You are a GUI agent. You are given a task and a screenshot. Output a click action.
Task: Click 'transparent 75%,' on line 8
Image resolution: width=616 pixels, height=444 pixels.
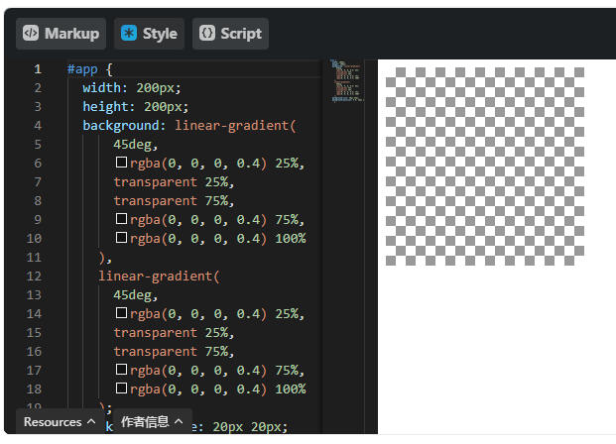click(174, 201)
